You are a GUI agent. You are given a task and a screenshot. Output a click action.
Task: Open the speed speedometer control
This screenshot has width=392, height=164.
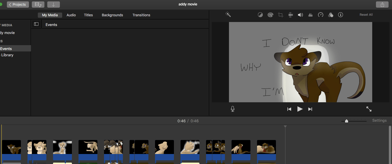(x=321, y=15)
